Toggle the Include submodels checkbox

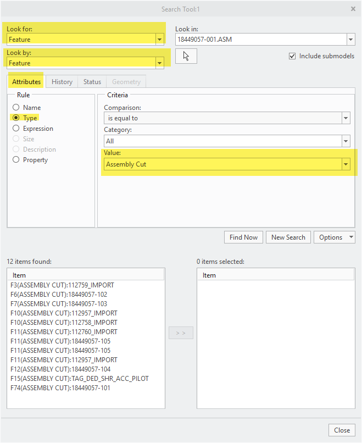pos(293,56)
